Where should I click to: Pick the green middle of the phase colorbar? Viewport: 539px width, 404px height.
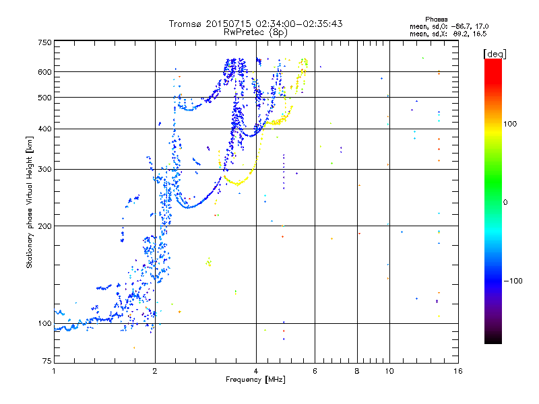pos(493,182)
